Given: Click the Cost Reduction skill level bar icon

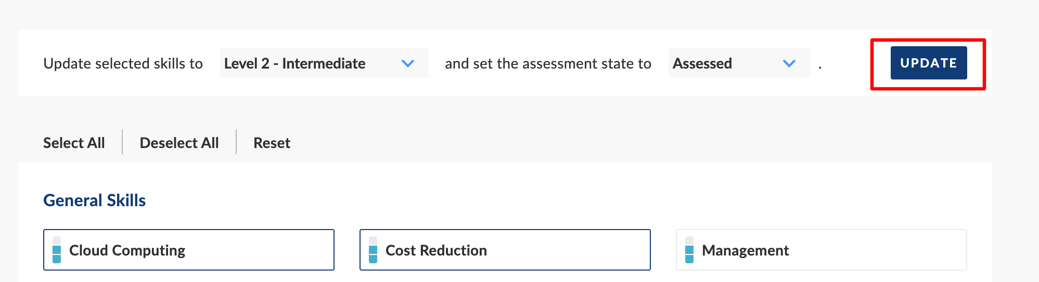Looking at the screenshot, I should (373, 250).
